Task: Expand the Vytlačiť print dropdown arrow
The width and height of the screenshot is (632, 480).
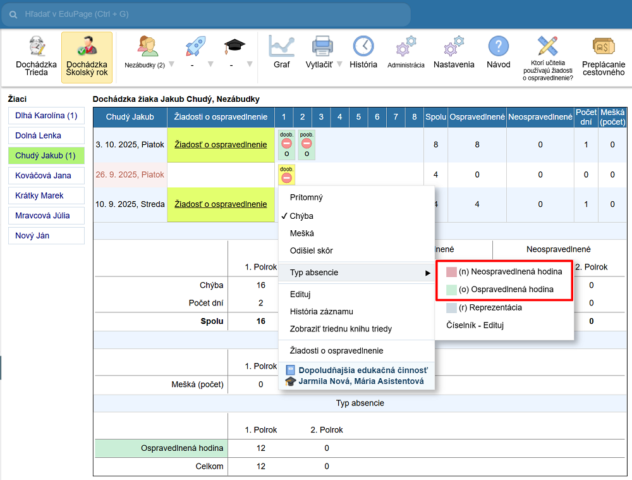Action: coord(339,65)
